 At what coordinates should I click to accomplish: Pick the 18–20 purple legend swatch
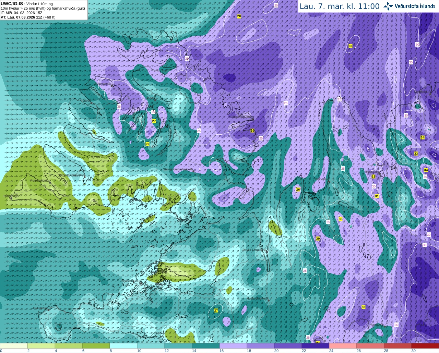(261, 346)
